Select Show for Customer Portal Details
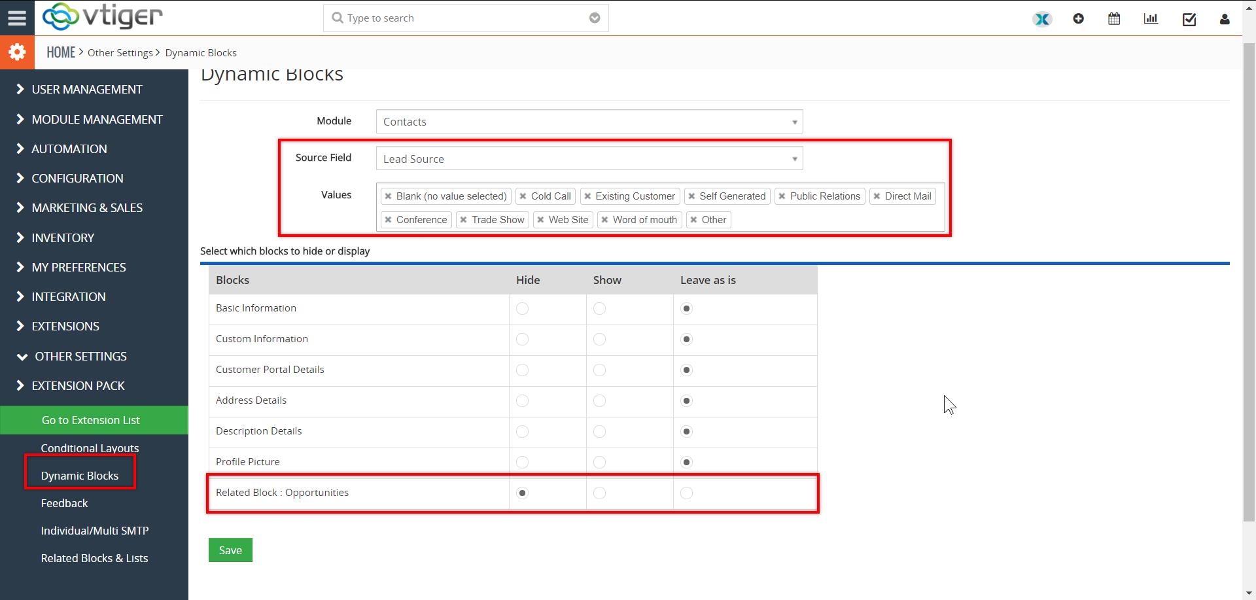The height and width of the screenshot is (600, 1256). pyautogui.click(x=599, y=370)
